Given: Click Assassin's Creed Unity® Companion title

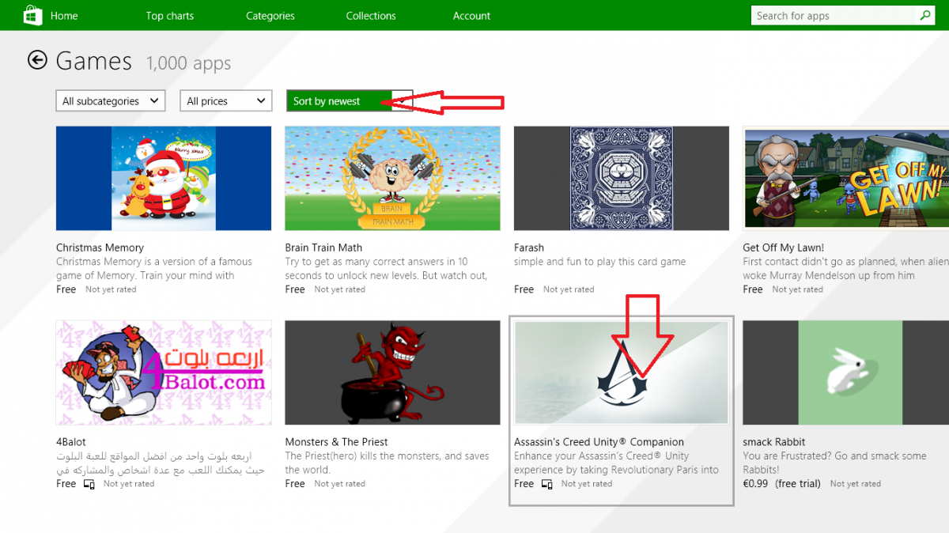Looking at the screenshot, I should [x=599, y=442].
